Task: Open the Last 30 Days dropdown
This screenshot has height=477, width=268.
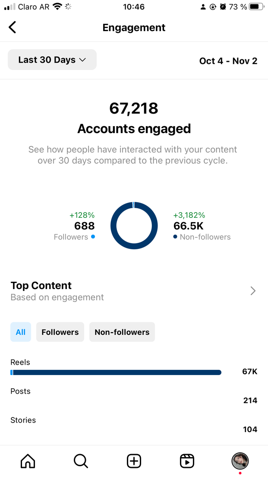Action: click(52, 60)
